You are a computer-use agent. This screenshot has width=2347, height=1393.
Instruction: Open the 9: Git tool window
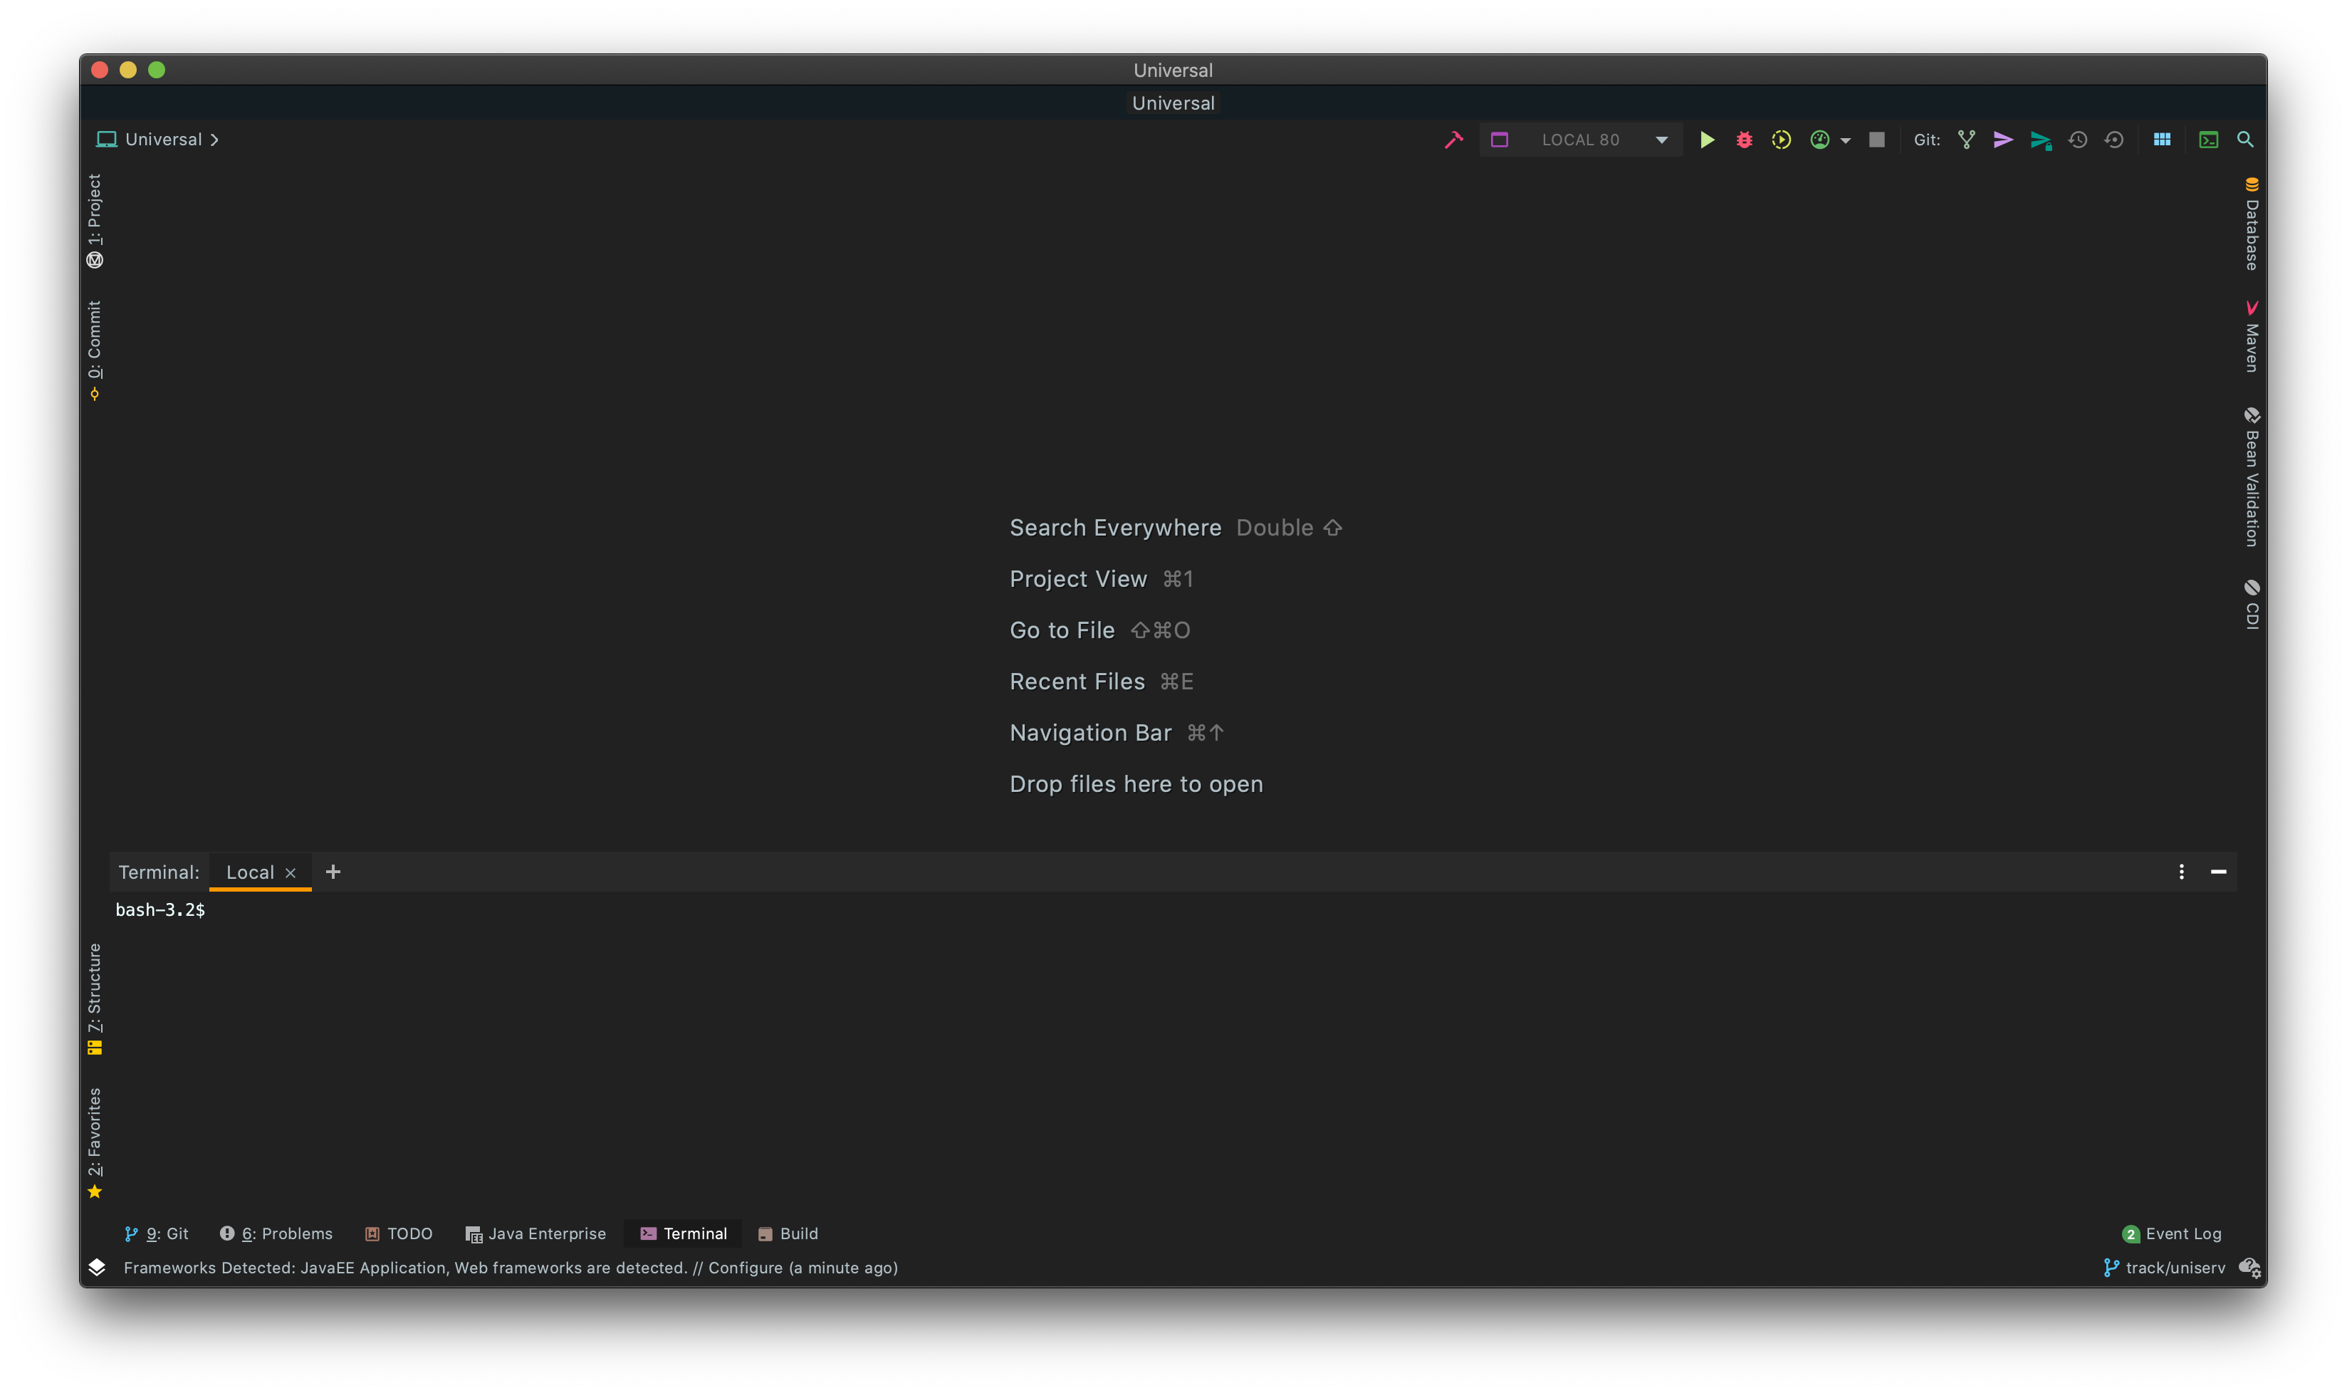[x=157, y=1233]
